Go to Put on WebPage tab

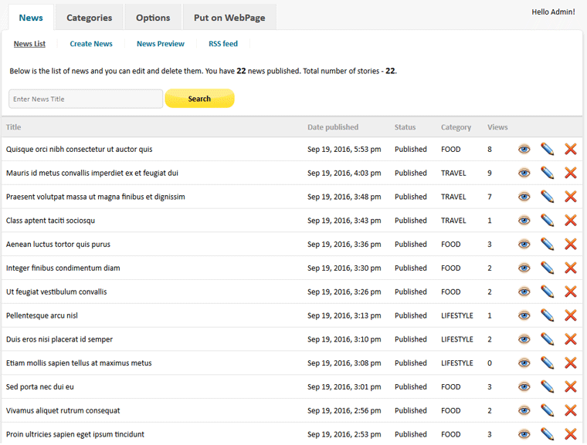pos(229,18)
